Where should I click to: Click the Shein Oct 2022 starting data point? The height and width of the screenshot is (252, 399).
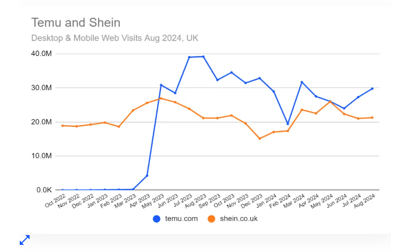click(x=62, y=126)
